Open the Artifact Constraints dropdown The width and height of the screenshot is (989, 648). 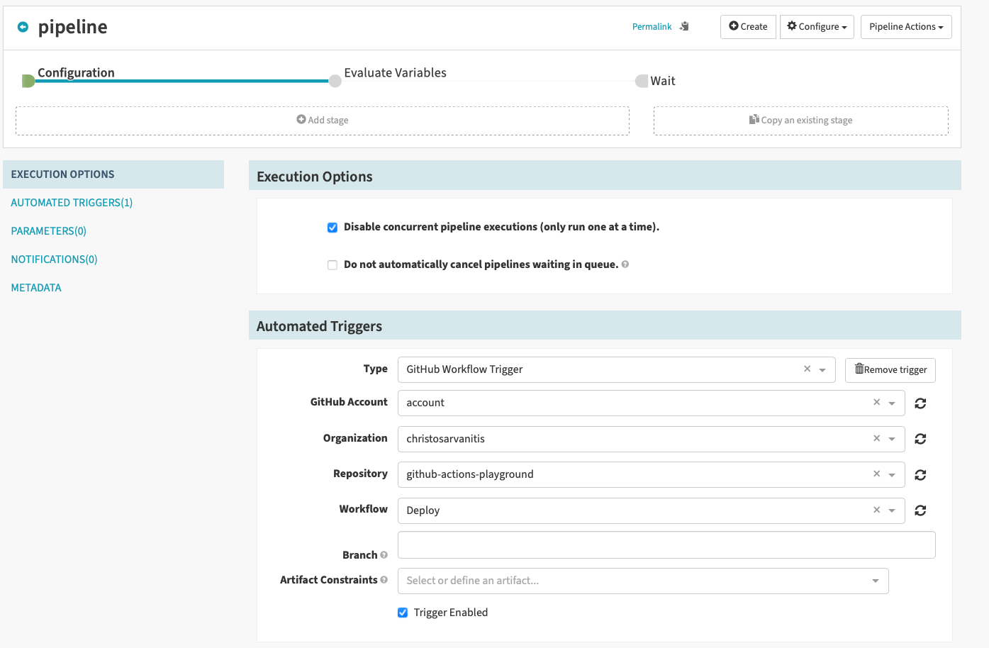point(642,581)
